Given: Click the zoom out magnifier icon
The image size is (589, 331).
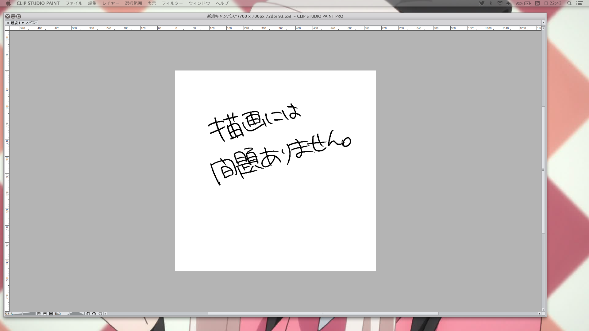Looking at the screenshot, I should click(x=39, y=314).
